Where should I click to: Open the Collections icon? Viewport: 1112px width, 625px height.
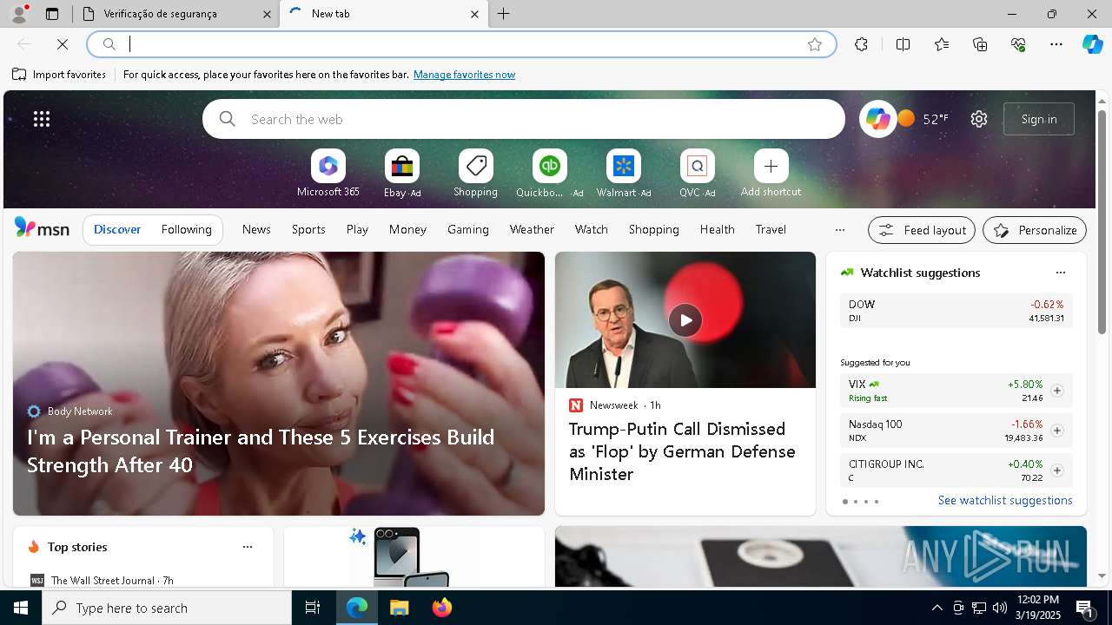pos(980,44)
